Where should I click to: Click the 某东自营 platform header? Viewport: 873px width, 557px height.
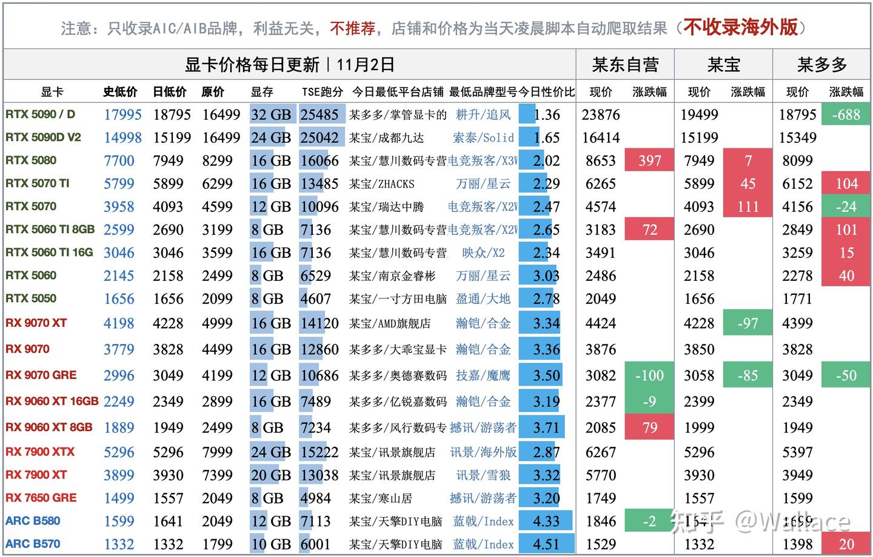click(x=625, y=64)
